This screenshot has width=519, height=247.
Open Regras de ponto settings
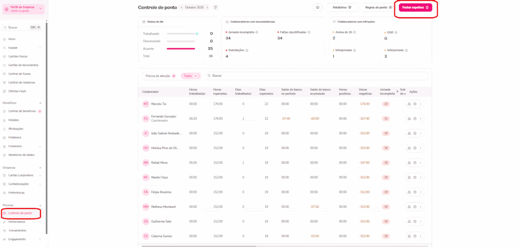pyautogui.click(x=378, y=7)
